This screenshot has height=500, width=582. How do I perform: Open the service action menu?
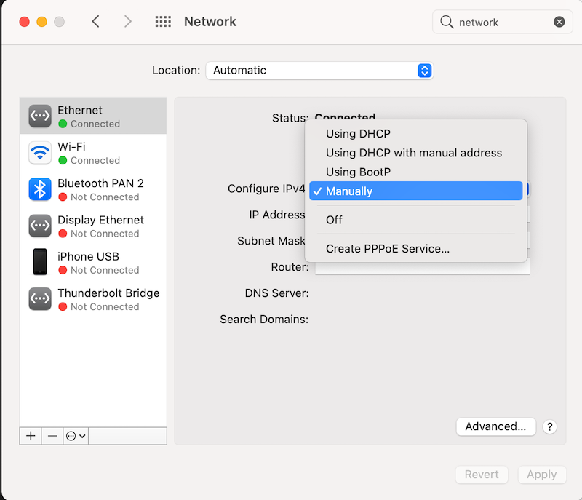(76, 436)
